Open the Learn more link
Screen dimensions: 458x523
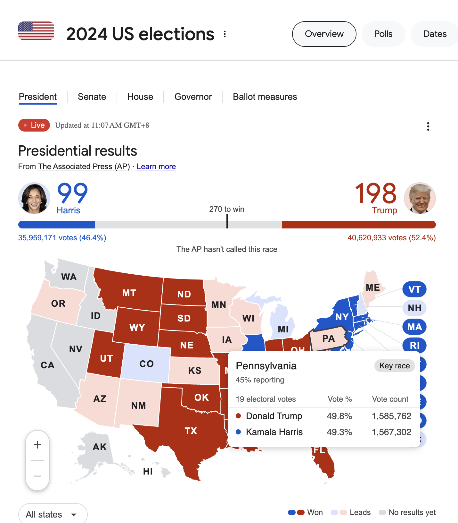click(x=156, y=167)
